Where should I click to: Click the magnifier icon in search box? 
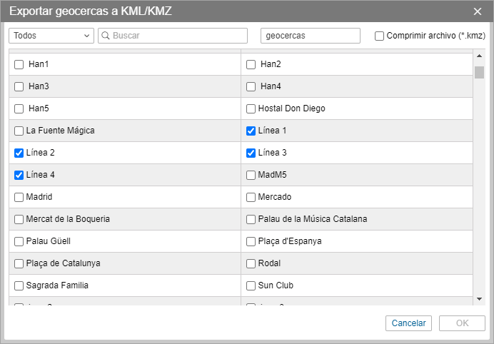click(x=105, y=36)
